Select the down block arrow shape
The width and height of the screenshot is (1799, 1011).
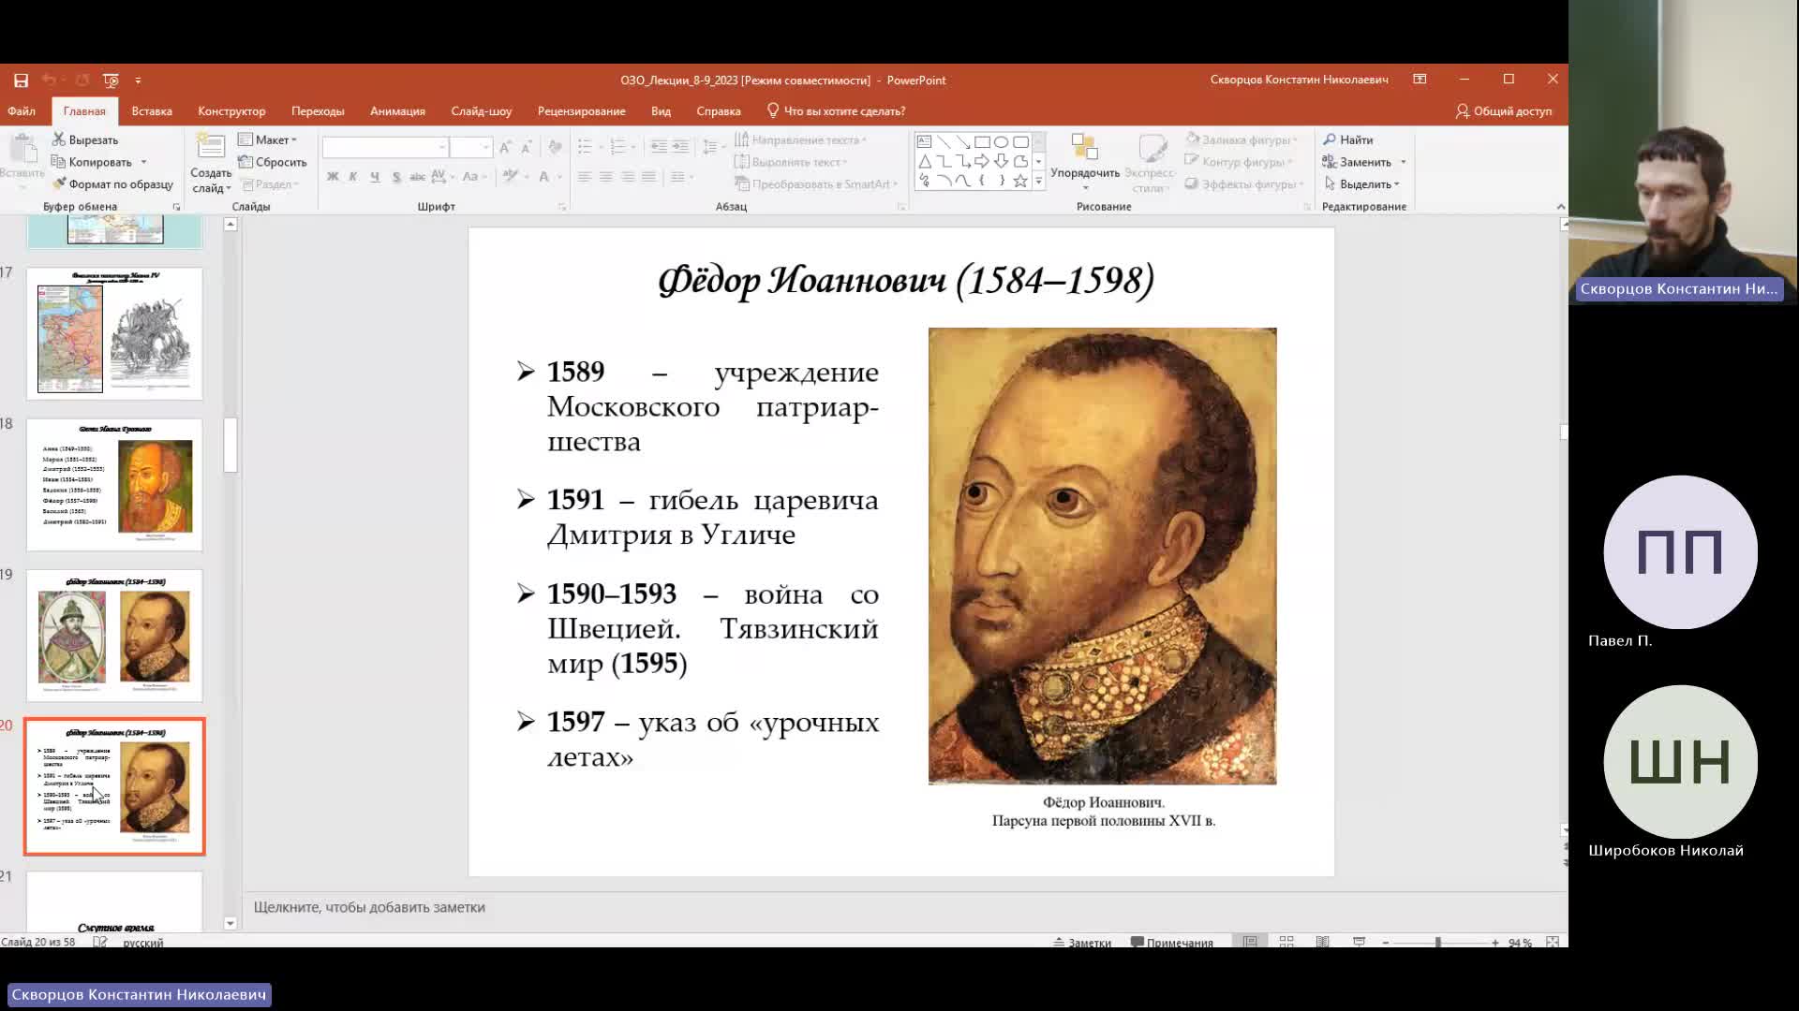(1002, 162)
